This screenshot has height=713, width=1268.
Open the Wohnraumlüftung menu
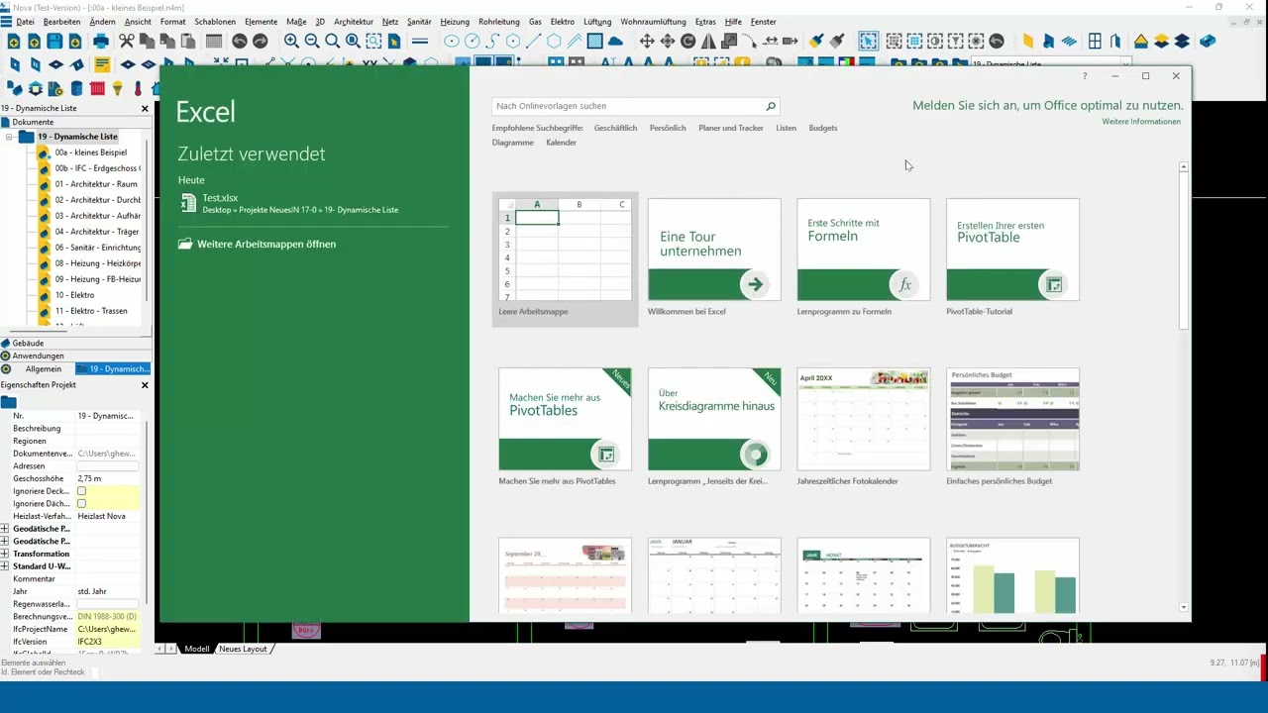653,22
